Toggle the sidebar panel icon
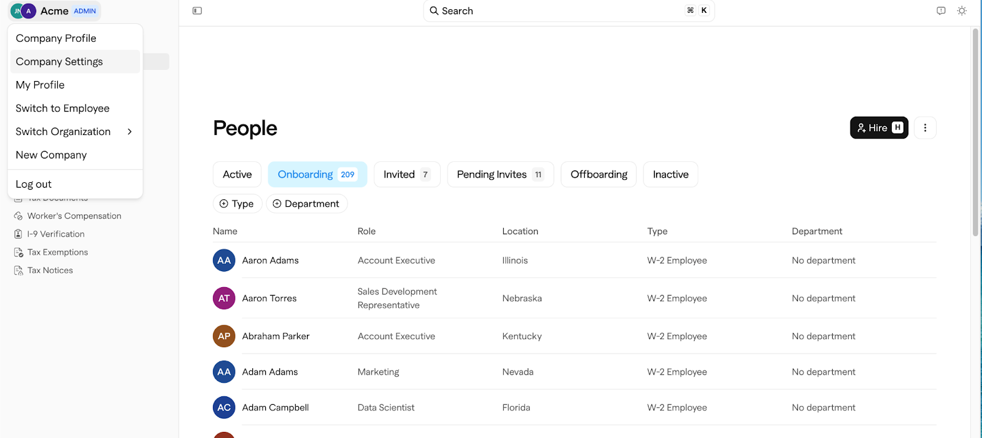 click(x=197, y=10)
